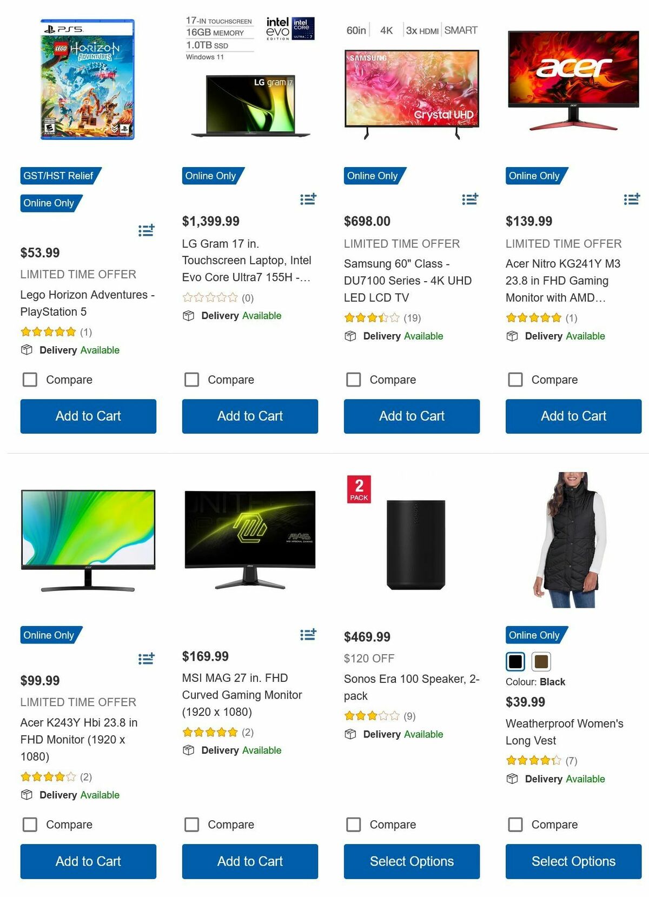Click star rating of Sonos Era 100

tap(372, 716)
